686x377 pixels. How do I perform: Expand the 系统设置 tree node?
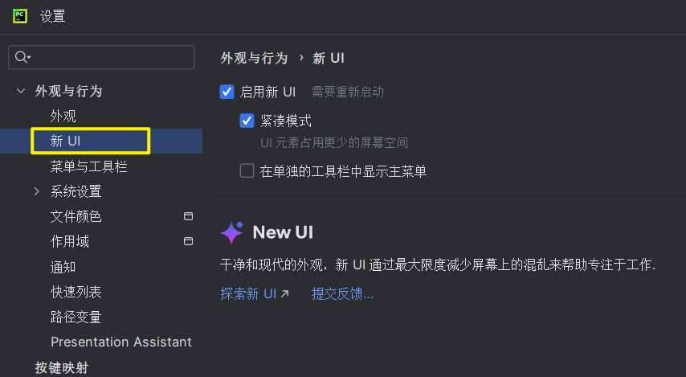pos(37,191)
